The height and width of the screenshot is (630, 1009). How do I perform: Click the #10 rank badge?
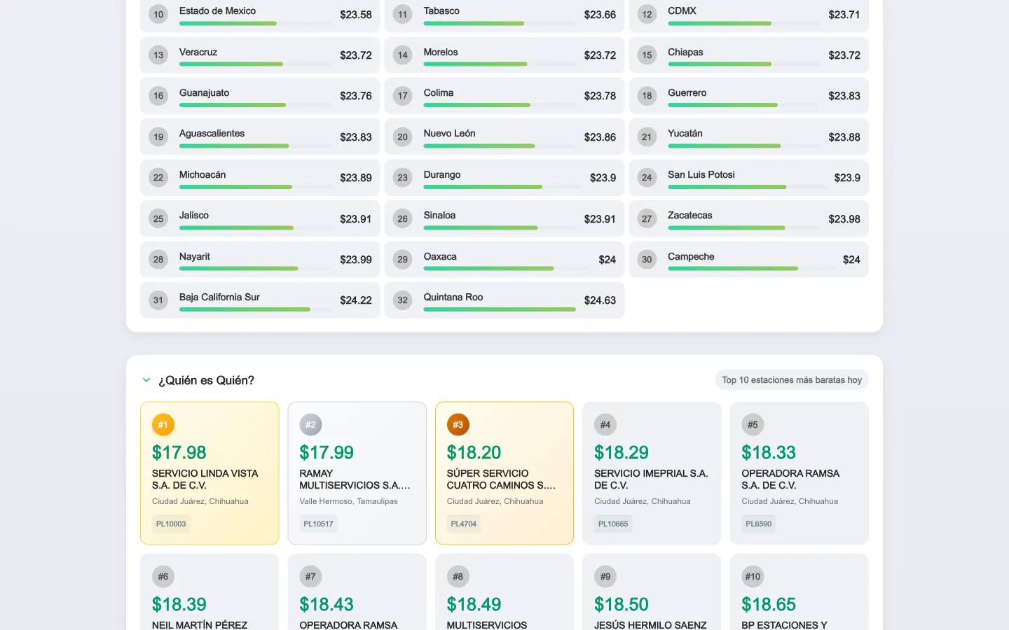tap(753, 577)
